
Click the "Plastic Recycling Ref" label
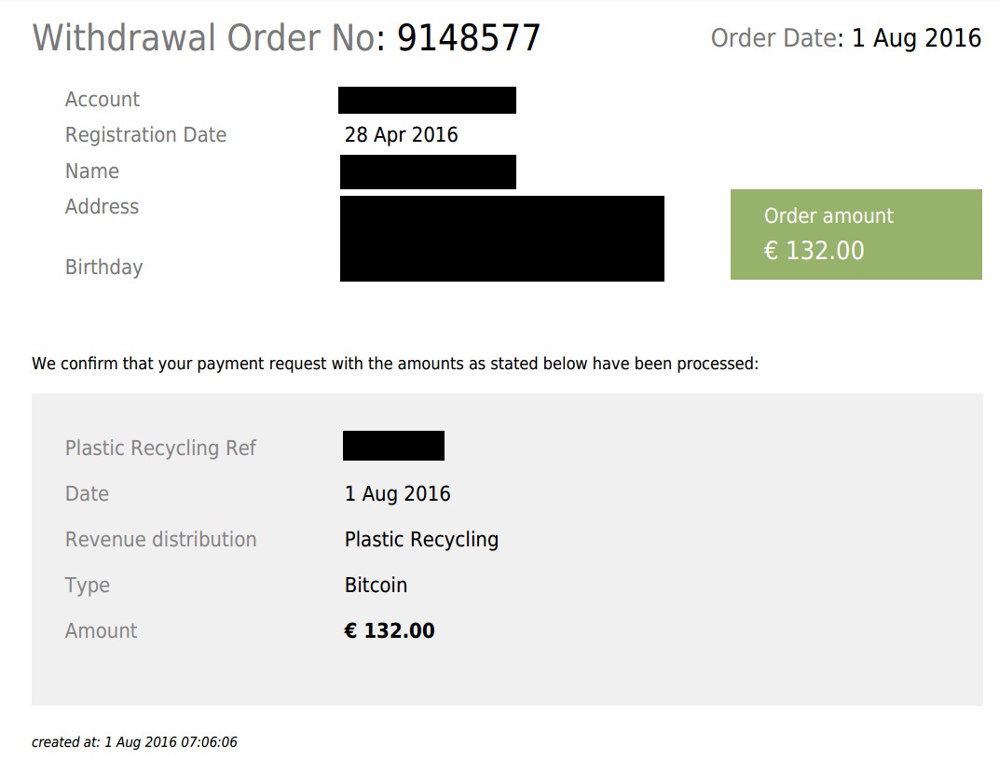pos(160,448)
